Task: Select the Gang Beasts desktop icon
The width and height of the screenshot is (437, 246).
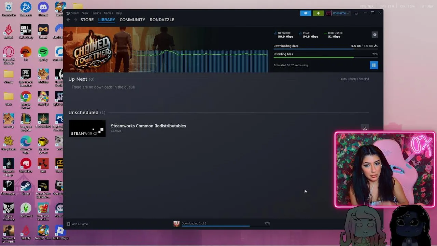Action: (x=9, y=143)
